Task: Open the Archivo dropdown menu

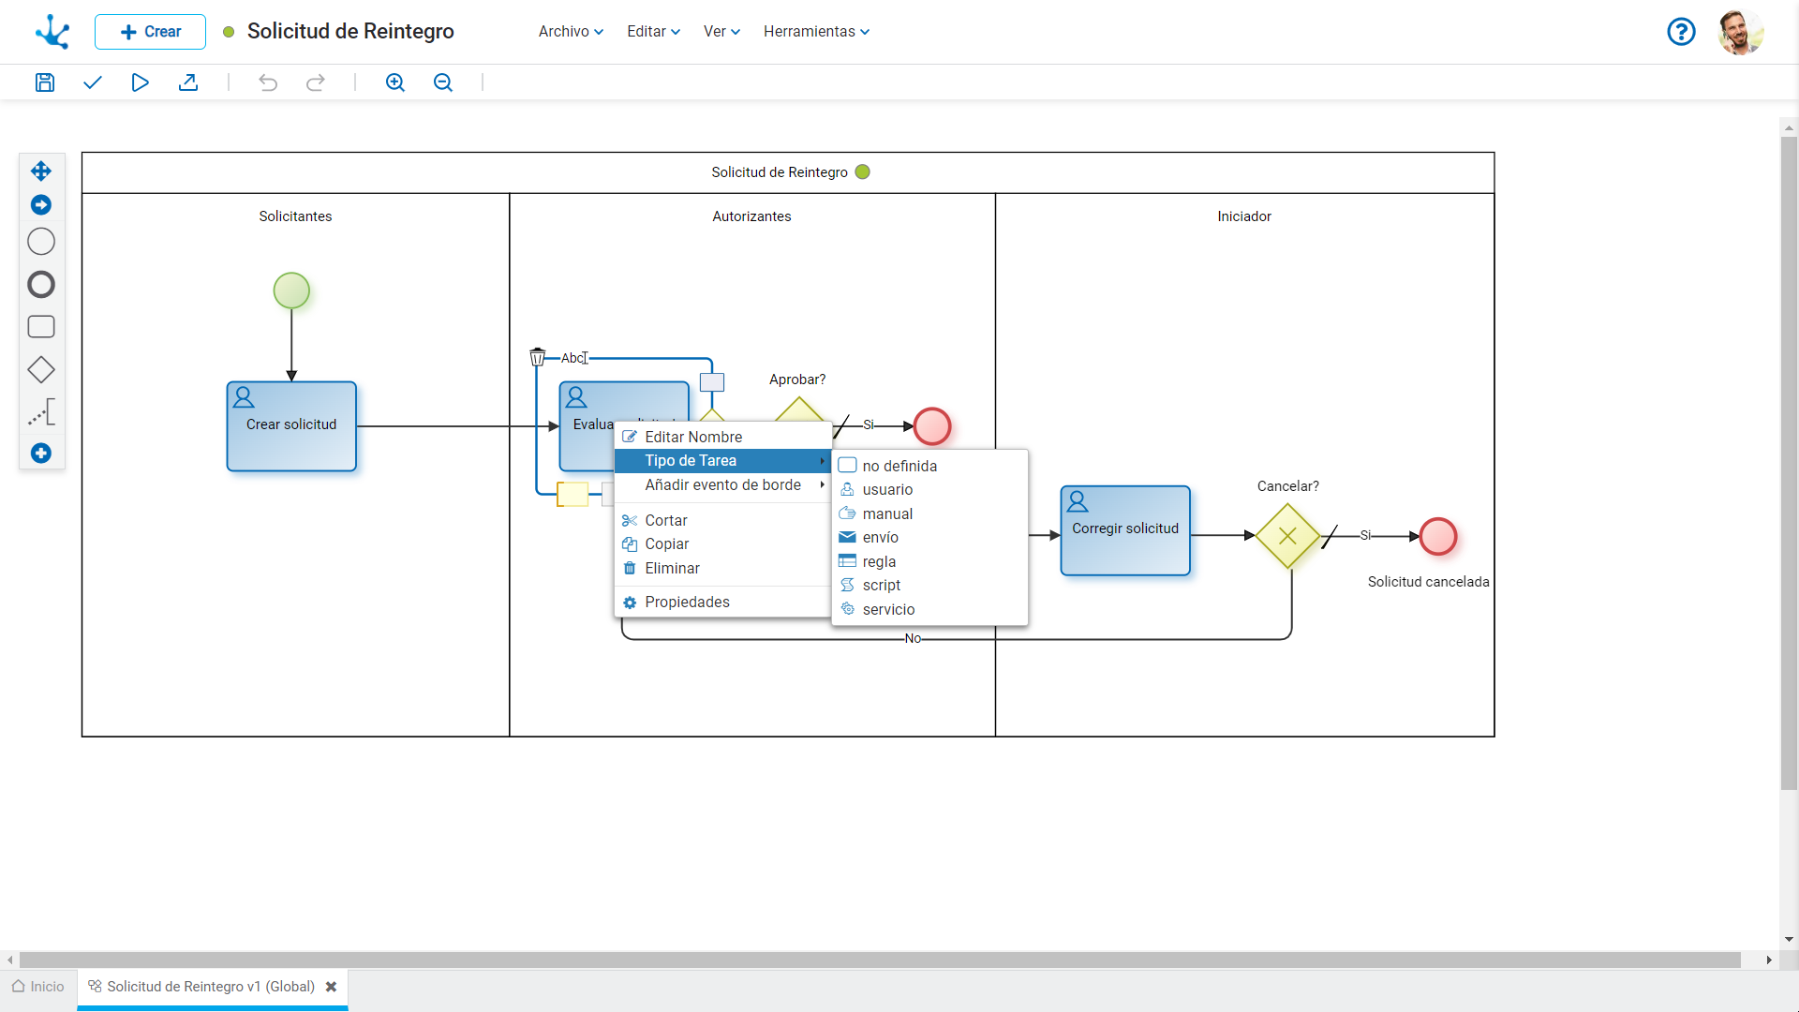Action: [571, 31]
